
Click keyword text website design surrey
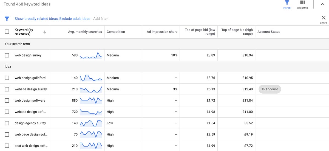click(x=31, y=89)
